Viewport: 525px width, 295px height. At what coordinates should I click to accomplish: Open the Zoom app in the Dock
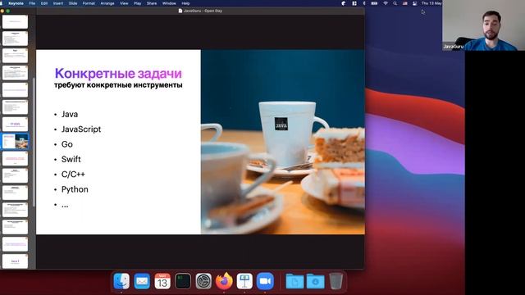click(x=265, y=281)
